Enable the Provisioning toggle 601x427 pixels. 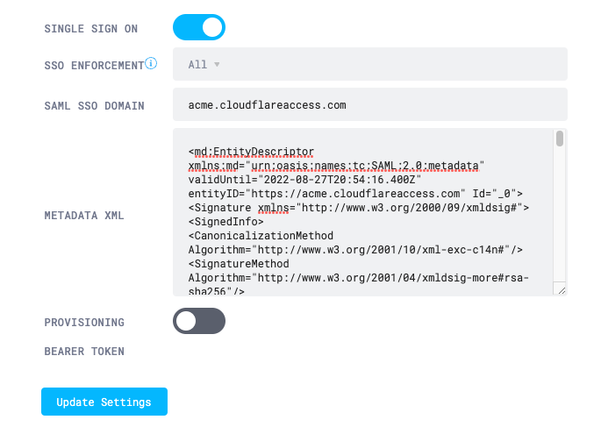[199, 321]
